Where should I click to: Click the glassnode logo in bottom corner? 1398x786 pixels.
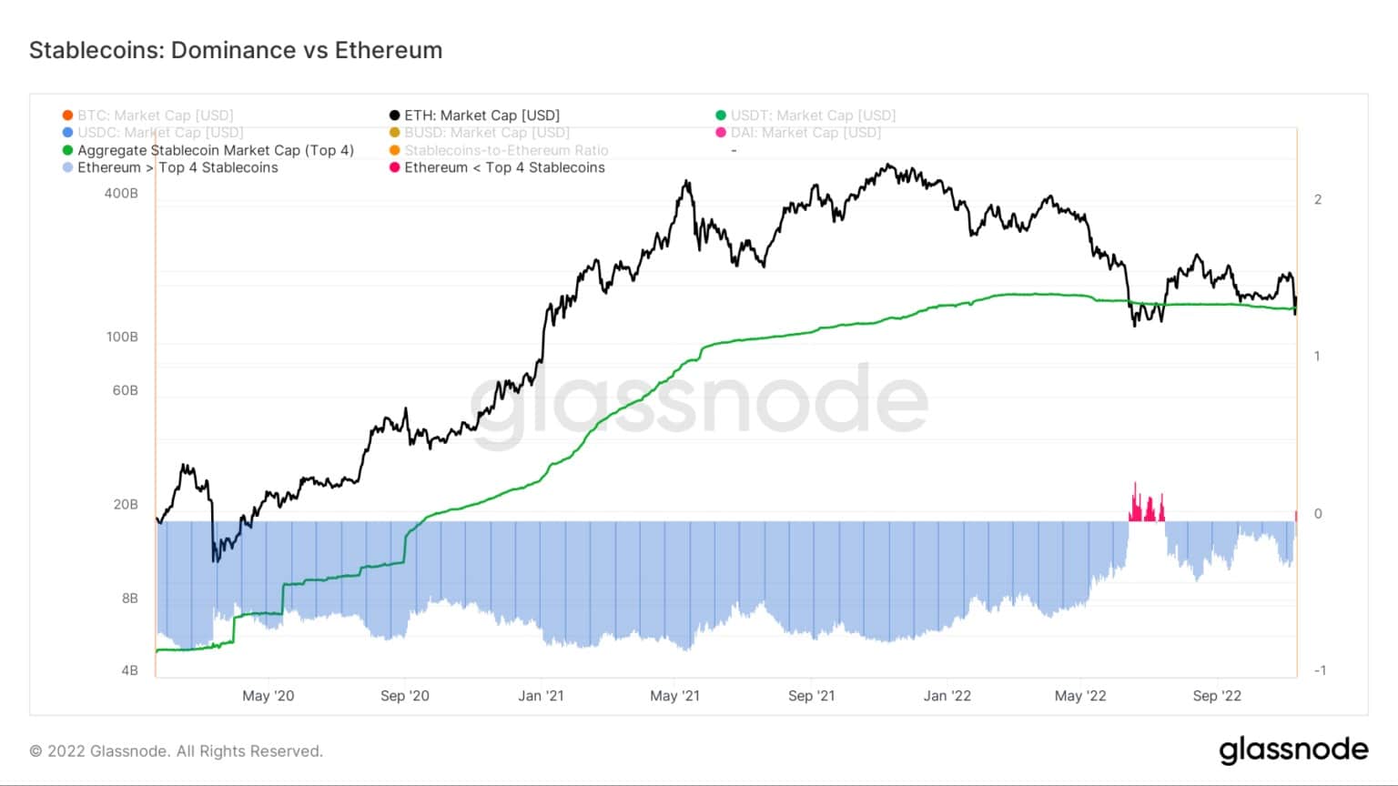click(x=1293, y=751)
